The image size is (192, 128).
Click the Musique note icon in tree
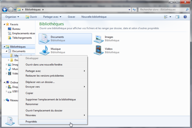[10, 69]
